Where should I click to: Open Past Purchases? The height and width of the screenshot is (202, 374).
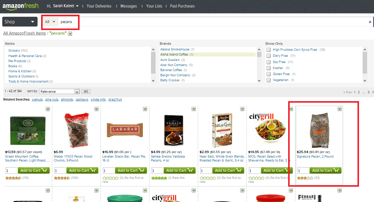tap(182, 6)
